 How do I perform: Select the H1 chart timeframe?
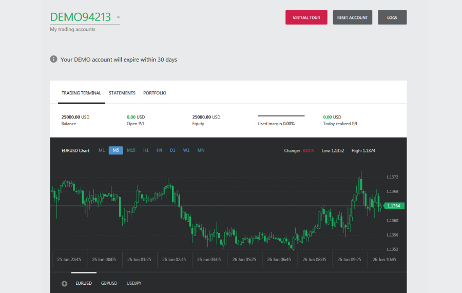[146, 150]
